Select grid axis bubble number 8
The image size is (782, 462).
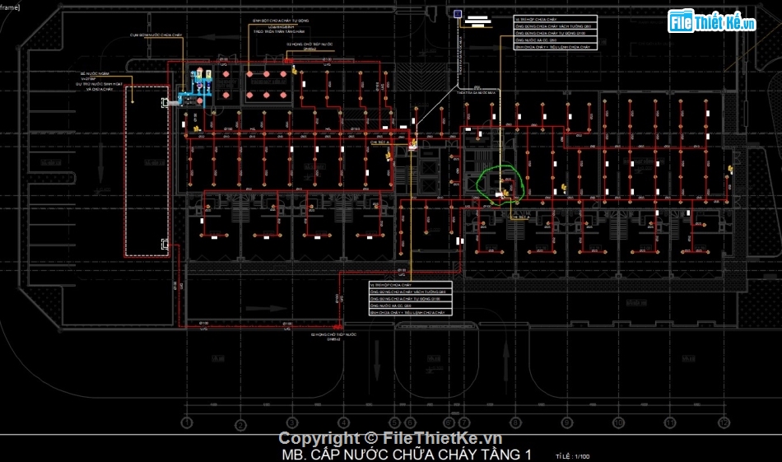[515, 422]
